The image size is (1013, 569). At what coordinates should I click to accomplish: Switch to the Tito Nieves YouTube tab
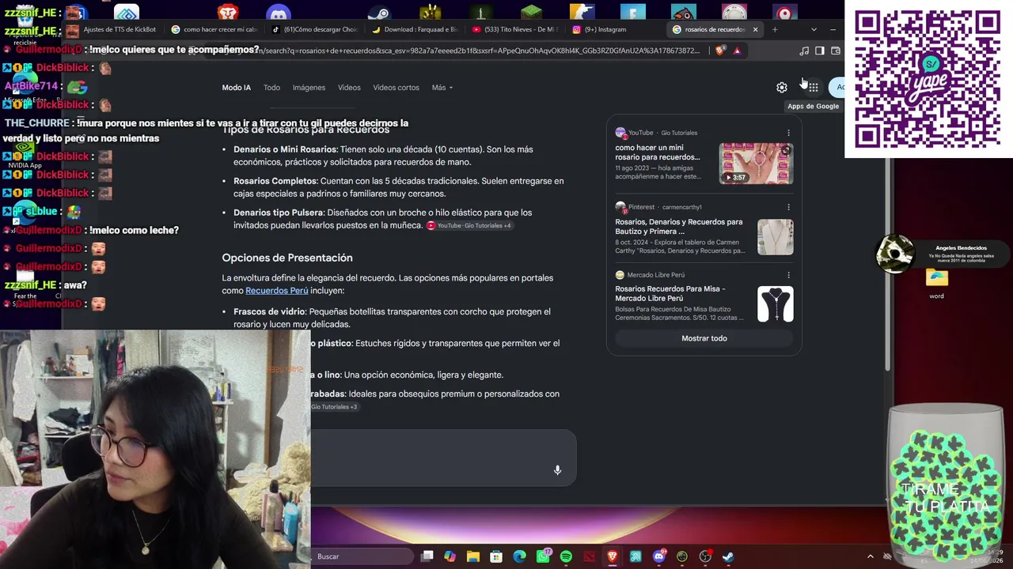[x=514, y=29]
